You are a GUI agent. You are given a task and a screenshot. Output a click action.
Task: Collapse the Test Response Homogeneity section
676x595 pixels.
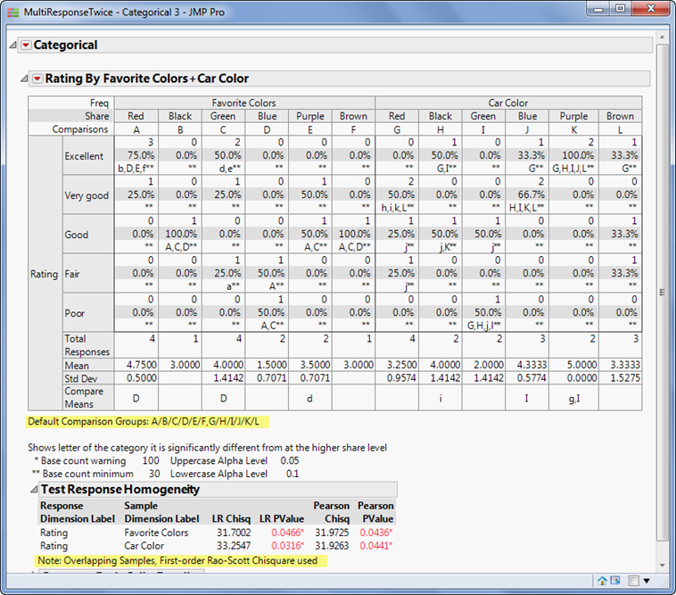[34, 490]
